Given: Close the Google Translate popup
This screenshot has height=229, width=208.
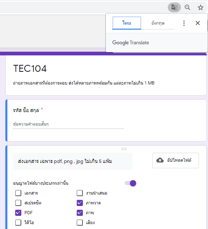Looking at the screenshot, I should click(198, 23).
